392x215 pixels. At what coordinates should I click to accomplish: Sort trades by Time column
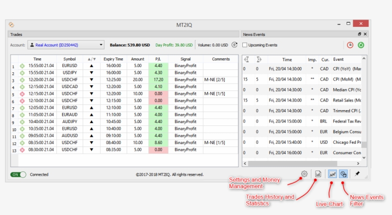(x=37, y=59)
